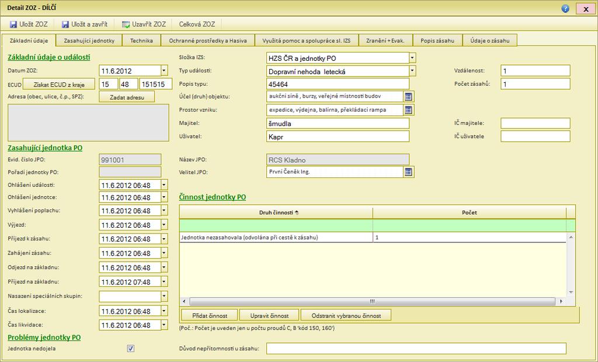Open Ohlášení události date-time dropdown
The width and height of the screenshot is (598, 362).
pos(164,185)
